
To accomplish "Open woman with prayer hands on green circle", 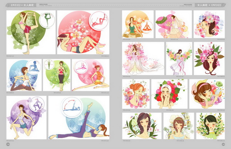I will (x=57, y=75).
